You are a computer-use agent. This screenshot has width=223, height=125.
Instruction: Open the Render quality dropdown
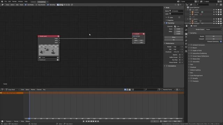(x=177, y=47)
